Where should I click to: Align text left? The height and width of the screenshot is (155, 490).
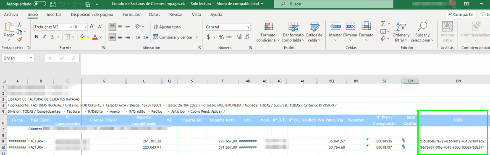point(112,37)
